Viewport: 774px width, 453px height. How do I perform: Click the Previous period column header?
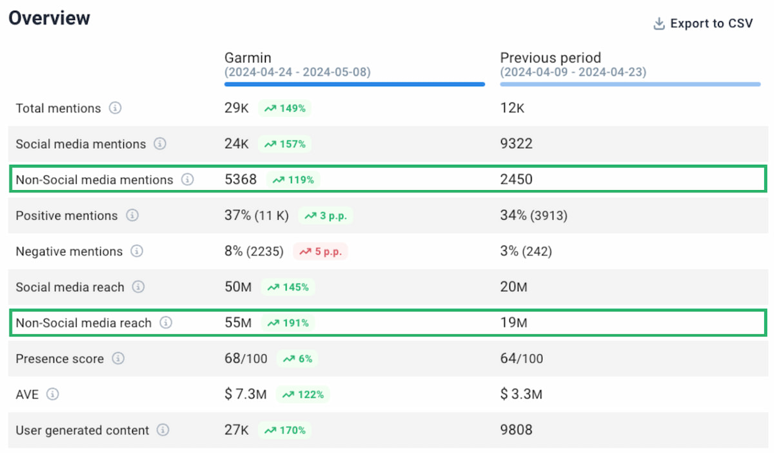point(550,58)
